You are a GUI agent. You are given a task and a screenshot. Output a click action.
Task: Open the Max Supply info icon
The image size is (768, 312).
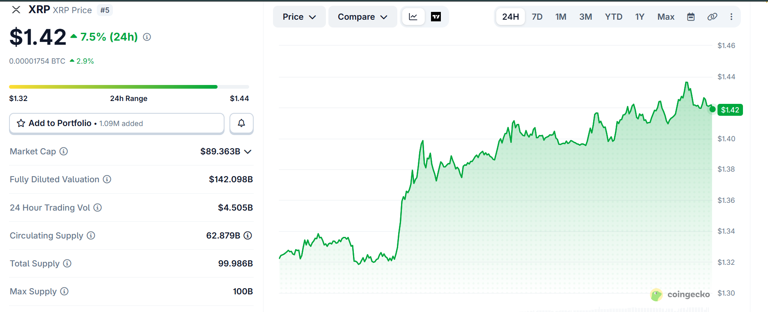click(64, 291)
